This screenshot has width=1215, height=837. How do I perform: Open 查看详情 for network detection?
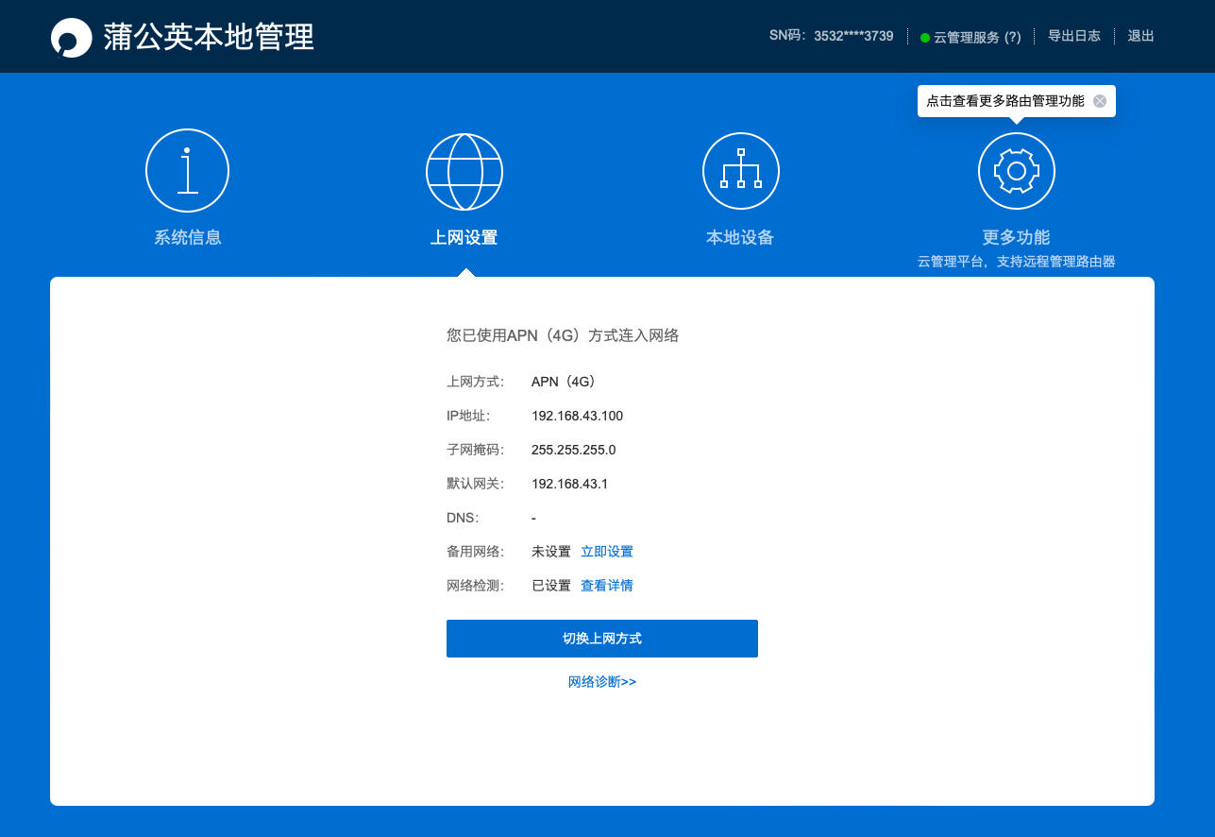[x=607, y=585]
